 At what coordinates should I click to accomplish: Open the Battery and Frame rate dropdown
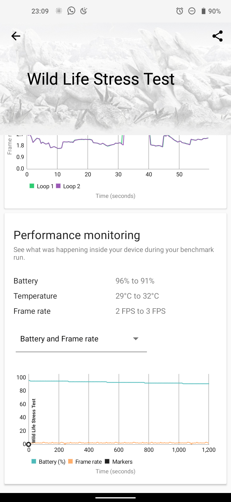(81, 339)
